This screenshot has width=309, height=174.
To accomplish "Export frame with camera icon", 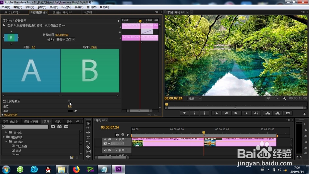I will [x=288, y=113].
